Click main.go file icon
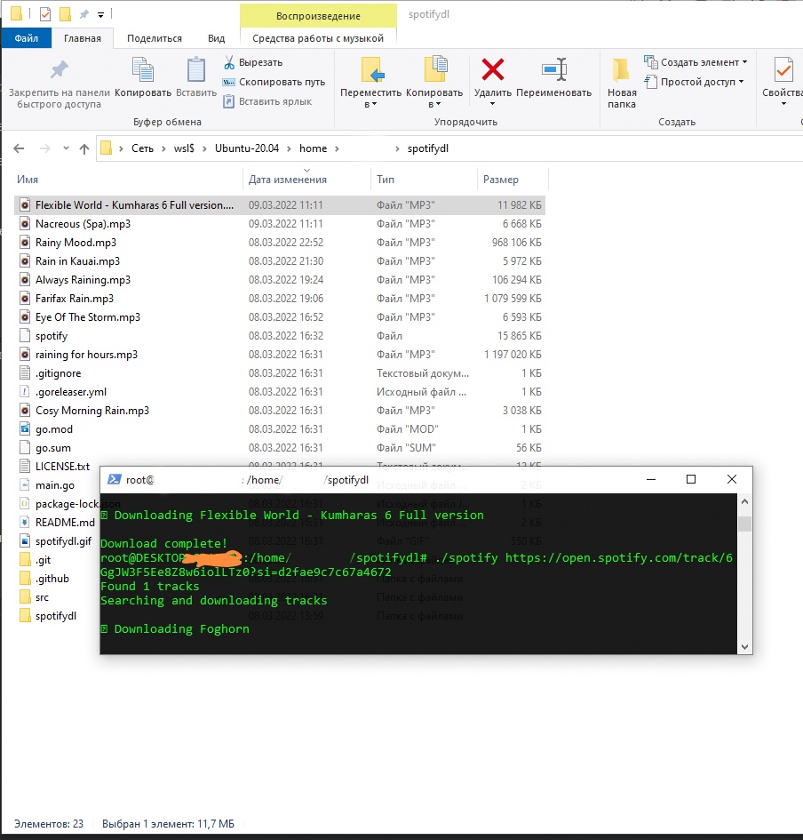This screenshot has height=840, width=803. tap(25, 484)
